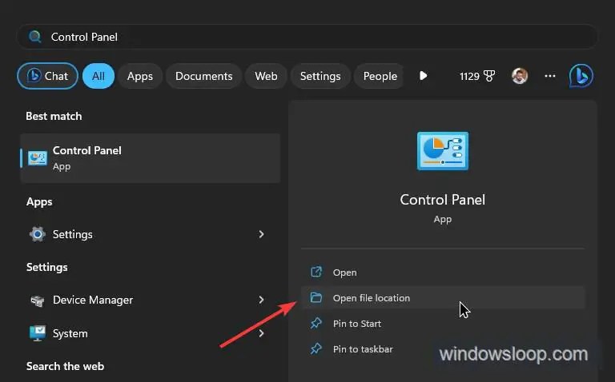Click the Settings gear icon under Apps

point(38,234)
